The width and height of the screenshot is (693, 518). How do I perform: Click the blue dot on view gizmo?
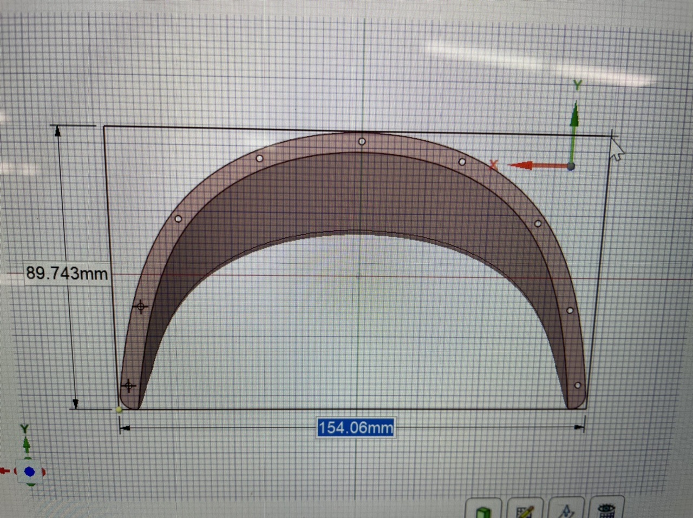point(30,472)
